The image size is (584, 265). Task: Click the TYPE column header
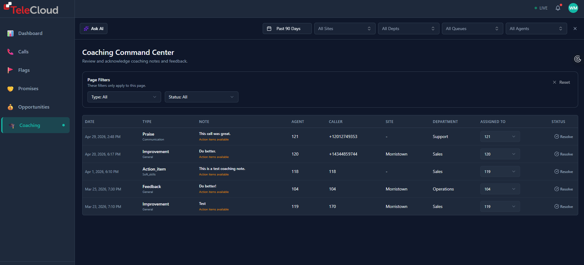point(147,122)
